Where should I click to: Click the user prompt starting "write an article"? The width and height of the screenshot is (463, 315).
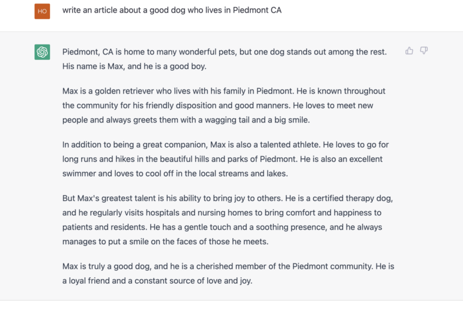point(172,10)
